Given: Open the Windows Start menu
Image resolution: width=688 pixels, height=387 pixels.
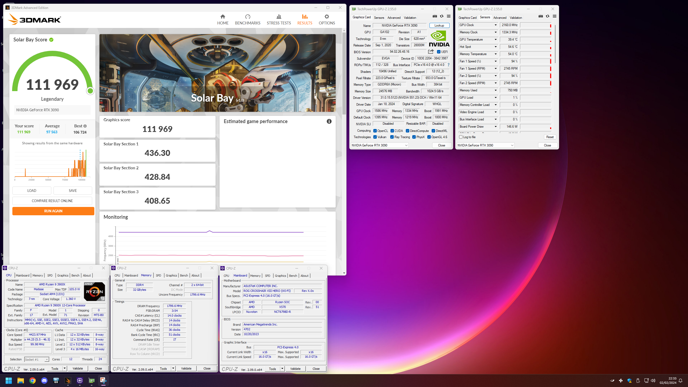Looking at the screenshot, I should coord(9,381).
